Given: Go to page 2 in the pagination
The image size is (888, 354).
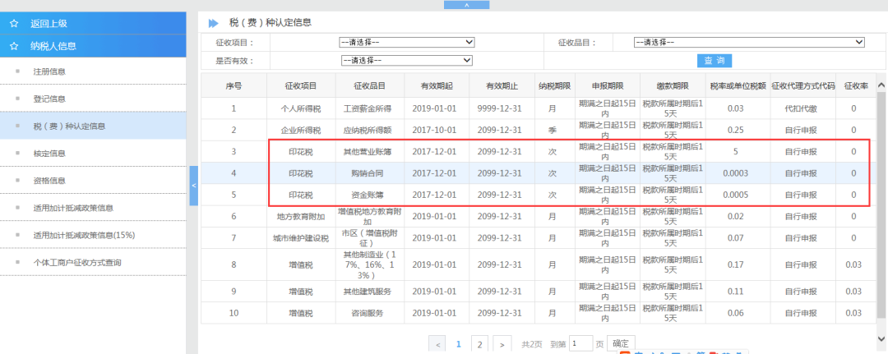Looking at the screenshot, I should [479, 344].
